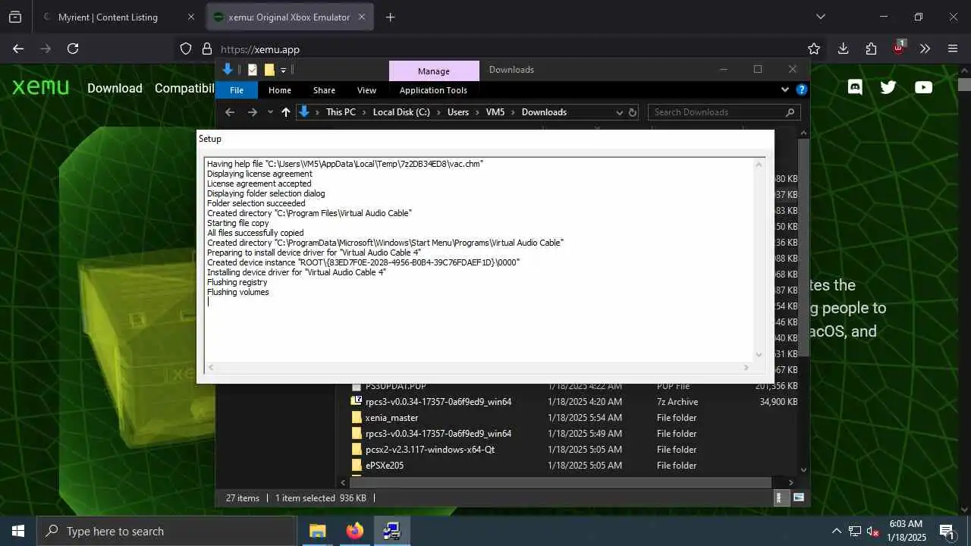Open the Share ribbon tab

pyautogui.click(x=324, y=89)
